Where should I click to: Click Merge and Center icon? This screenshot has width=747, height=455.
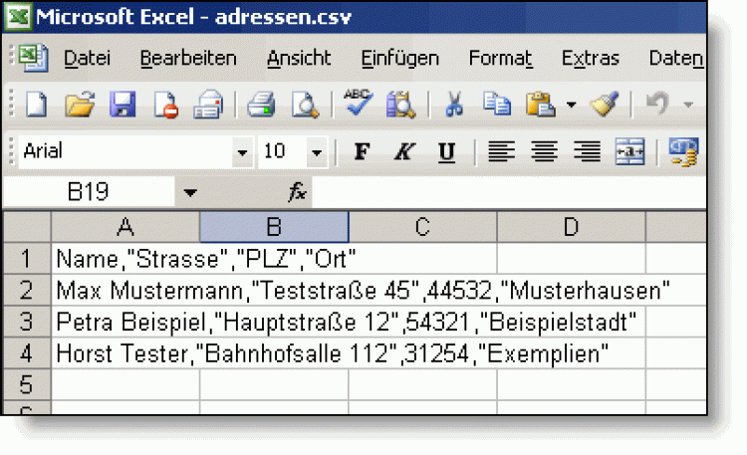pos(629,151)
